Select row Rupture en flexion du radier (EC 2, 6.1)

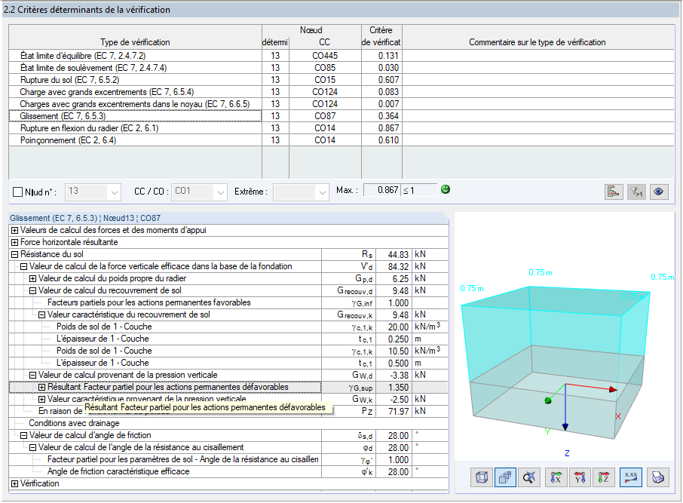[135, 128]
